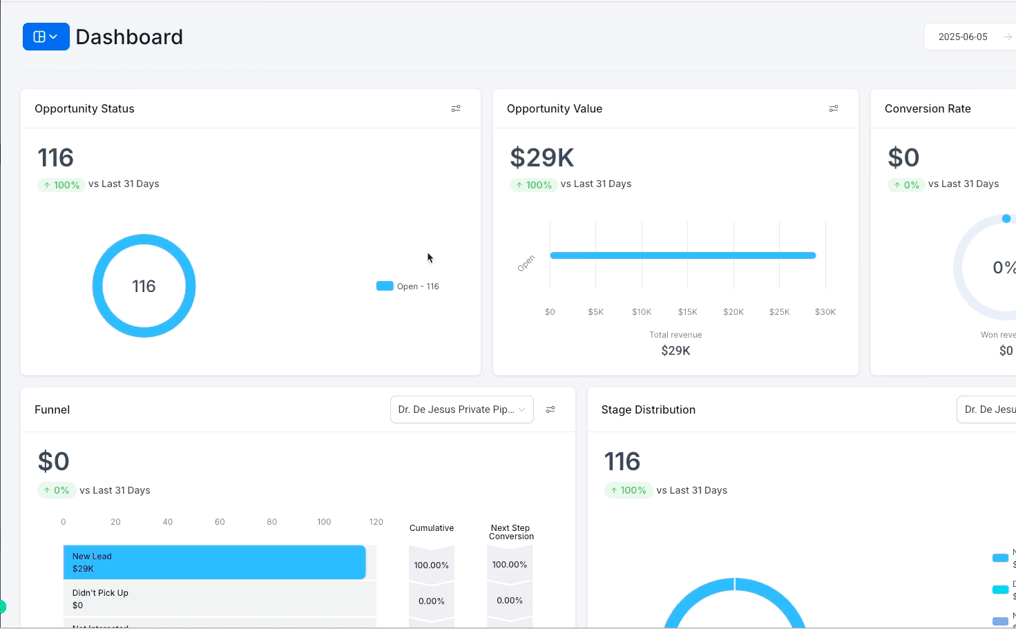Click the Opportunity Status donut chart
Image resolution: width=1016 pixels, height=629 pixels.
[144, 236]
